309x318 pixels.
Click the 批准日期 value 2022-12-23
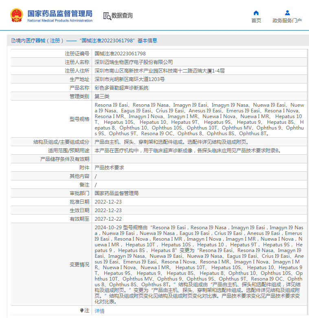point(108,202)
